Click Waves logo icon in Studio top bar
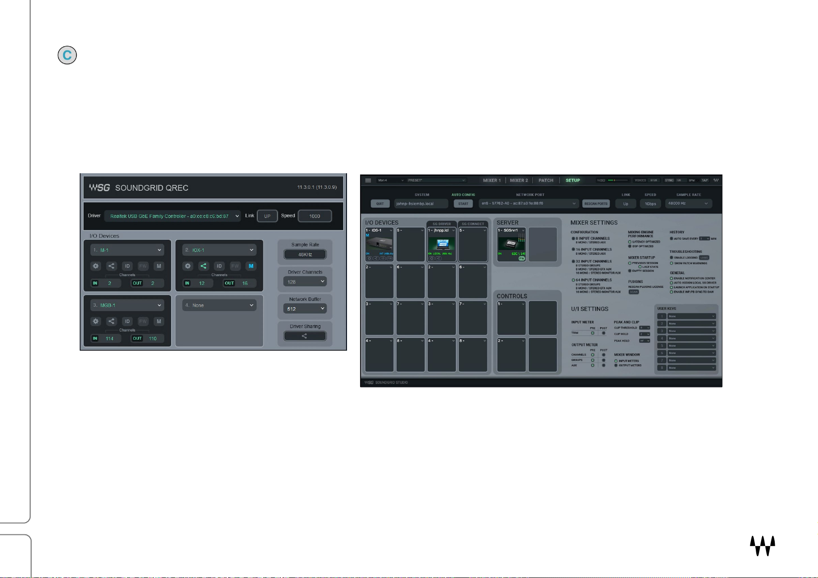 716,180
